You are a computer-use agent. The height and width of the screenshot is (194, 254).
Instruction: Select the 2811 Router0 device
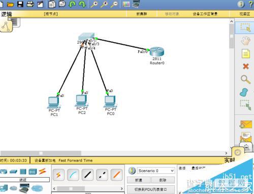tap(157, 52)
